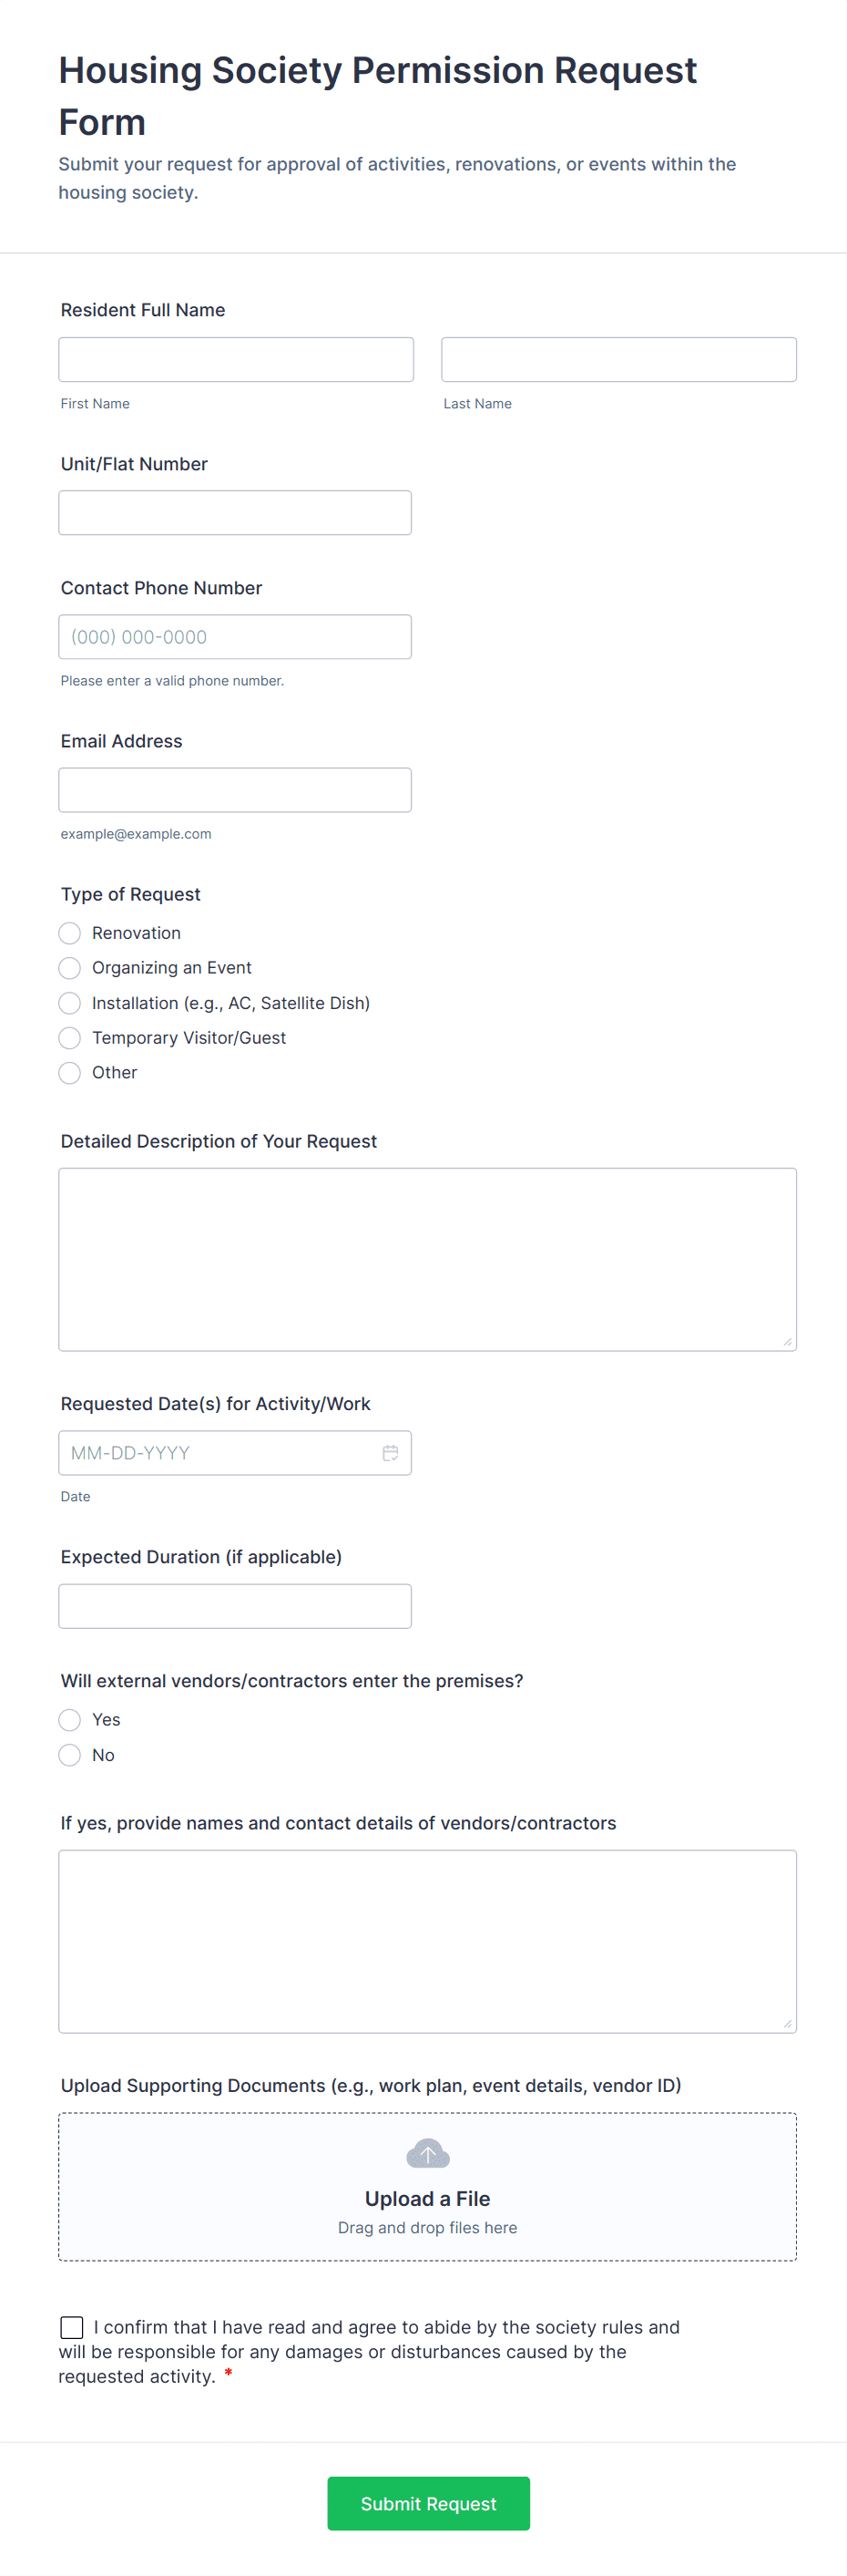This screenshot has height=2576, width=847.
Task: Click the calendar icon in date field
Action: point(391,1453)
